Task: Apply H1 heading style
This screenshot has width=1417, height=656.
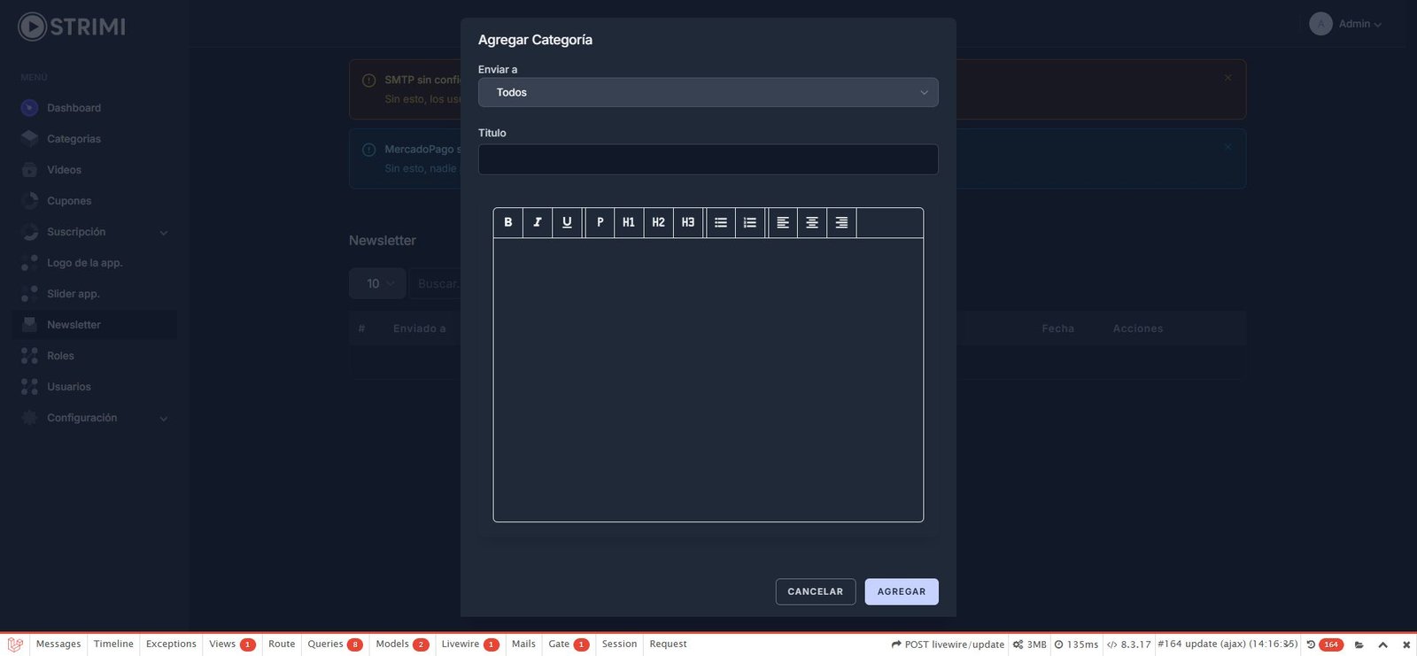Action: [x=629, y=222]
